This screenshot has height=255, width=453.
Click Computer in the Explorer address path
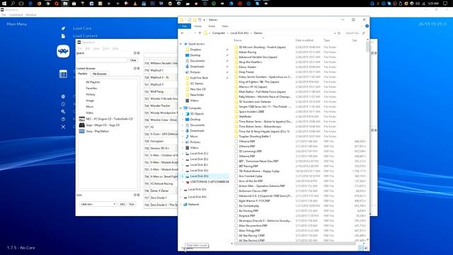tap(219, 33)
